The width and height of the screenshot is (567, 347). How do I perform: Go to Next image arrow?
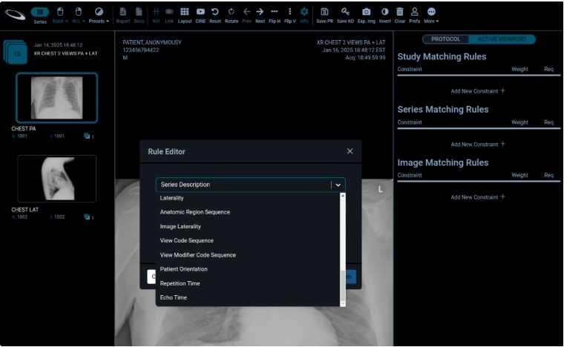pyautogui.click(x=260, y=15)
